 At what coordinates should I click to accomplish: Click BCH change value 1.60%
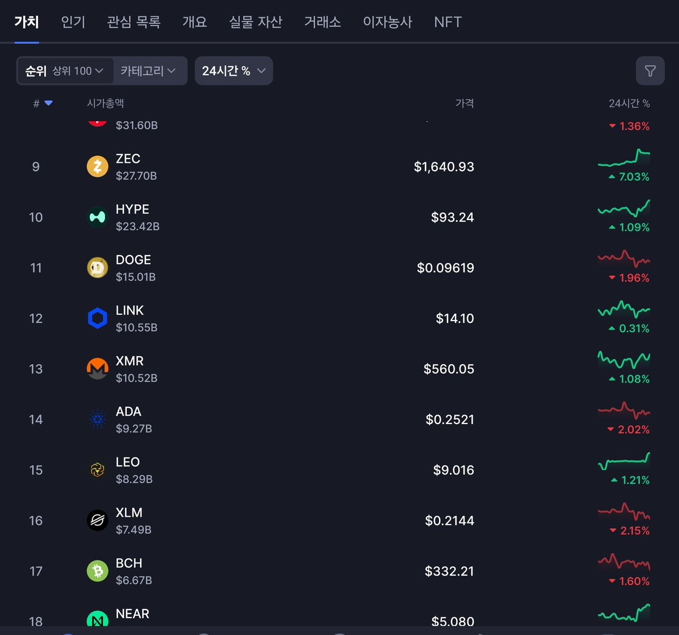click(x=634, y=581)
